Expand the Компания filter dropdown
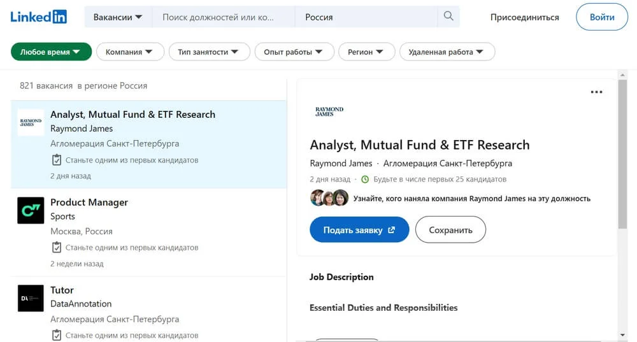Image resolution: width=637 pixels, height=342 pixels. (130, 52)
